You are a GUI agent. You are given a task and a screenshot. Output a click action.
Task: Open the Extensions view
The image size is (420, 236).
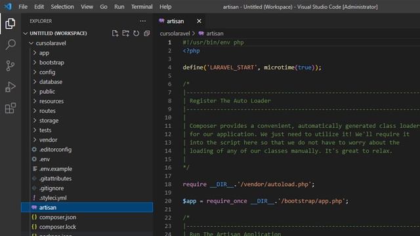click(x=10, y=108)
